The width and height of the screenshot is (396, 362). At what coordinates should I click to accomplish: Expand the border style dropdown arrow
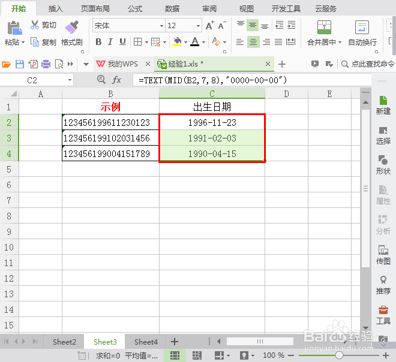tap(146, 42)
